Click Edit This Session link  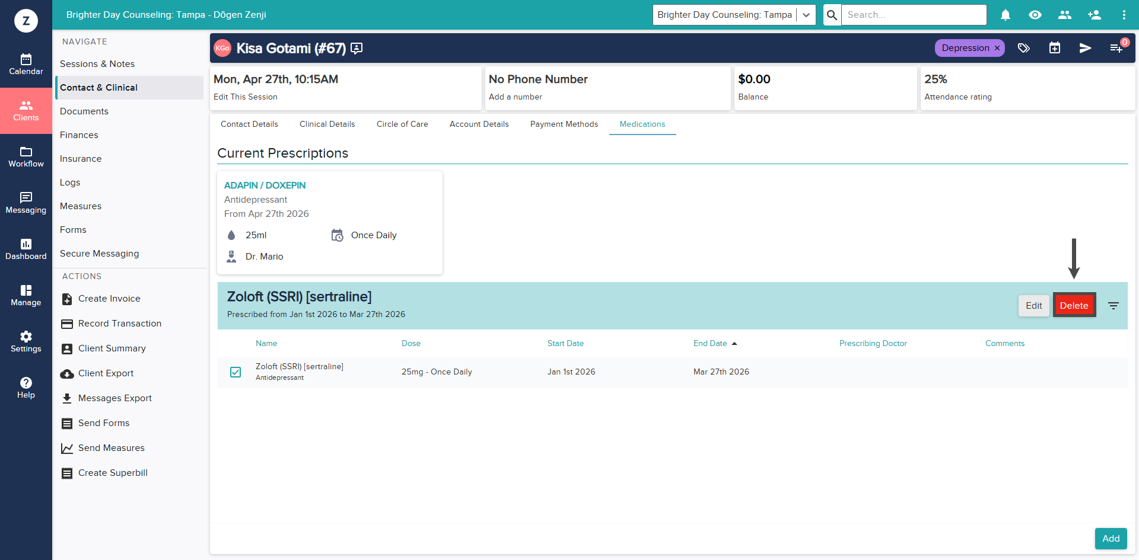[246, 97]
